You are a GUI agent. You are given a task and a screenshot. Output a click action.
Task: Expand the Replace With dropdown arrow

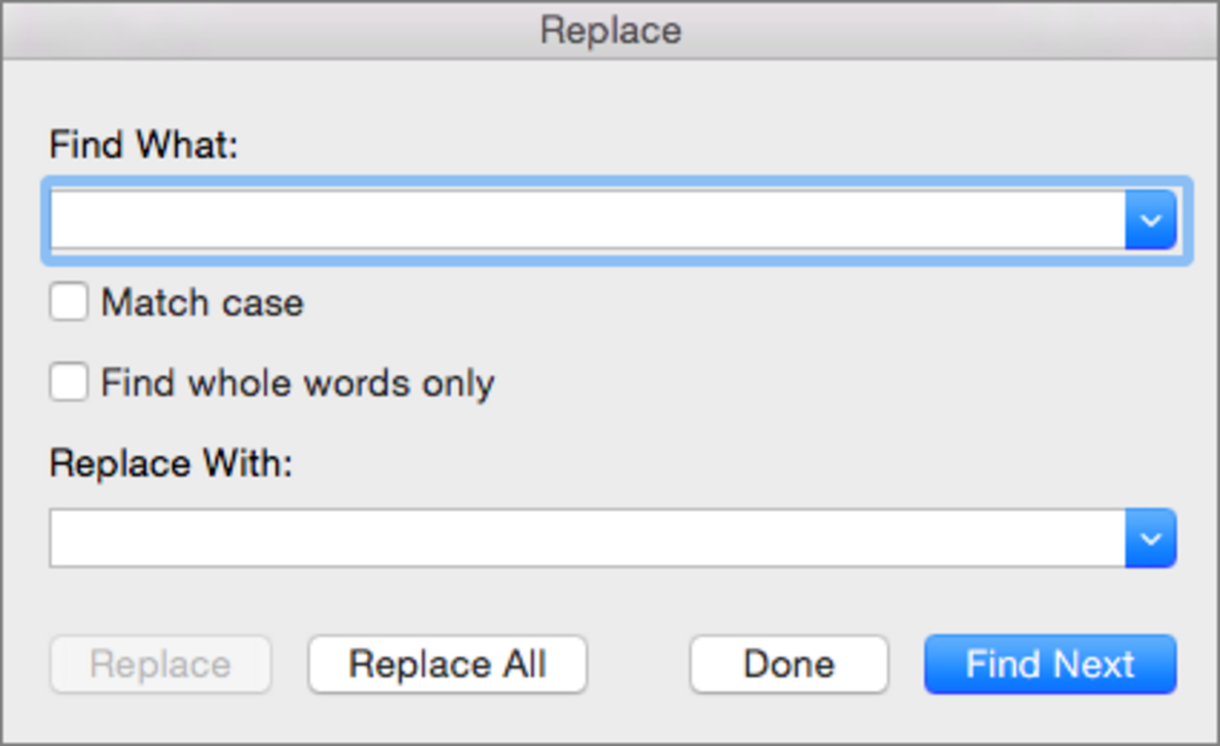tap(1150, 539)
